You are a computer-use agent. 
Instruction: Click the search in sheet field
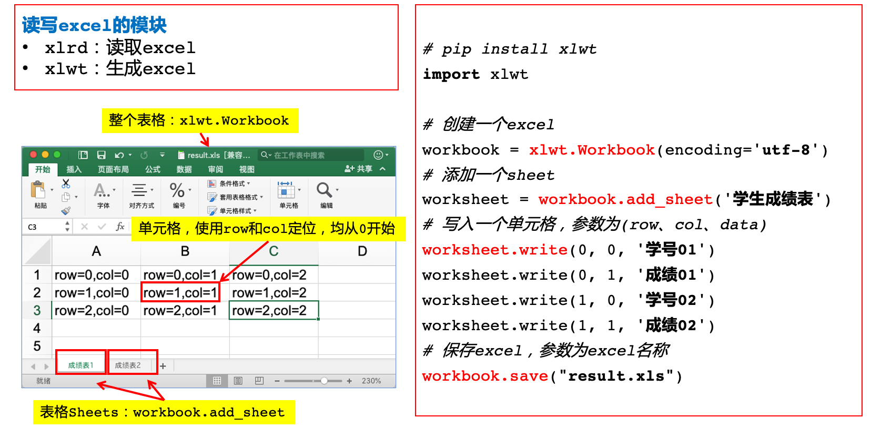click(x=311, y=155)
